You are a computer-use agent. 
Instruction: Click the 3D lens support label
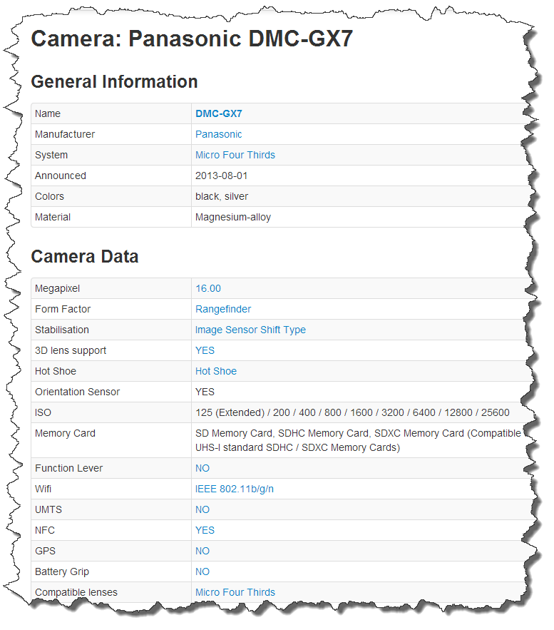click(x=71, y=350)
